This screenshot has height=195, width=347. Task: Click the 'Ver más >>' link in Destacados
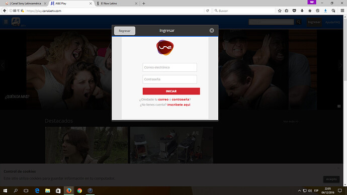(x=291, y=122)
